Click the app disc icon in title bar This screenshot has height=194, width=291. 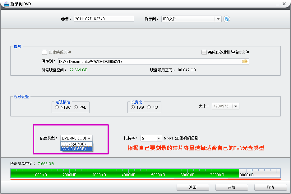point(7,4)
